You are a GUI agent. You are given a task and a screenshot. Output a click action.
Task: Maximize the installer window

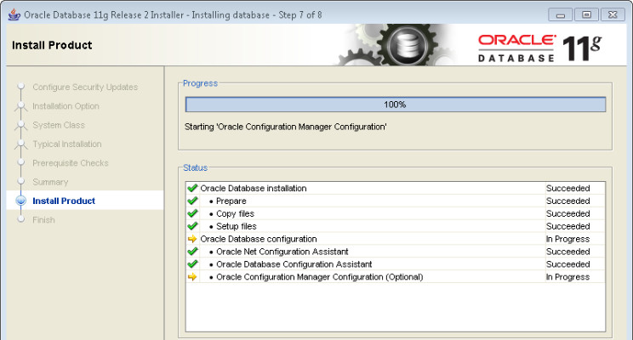586,15
